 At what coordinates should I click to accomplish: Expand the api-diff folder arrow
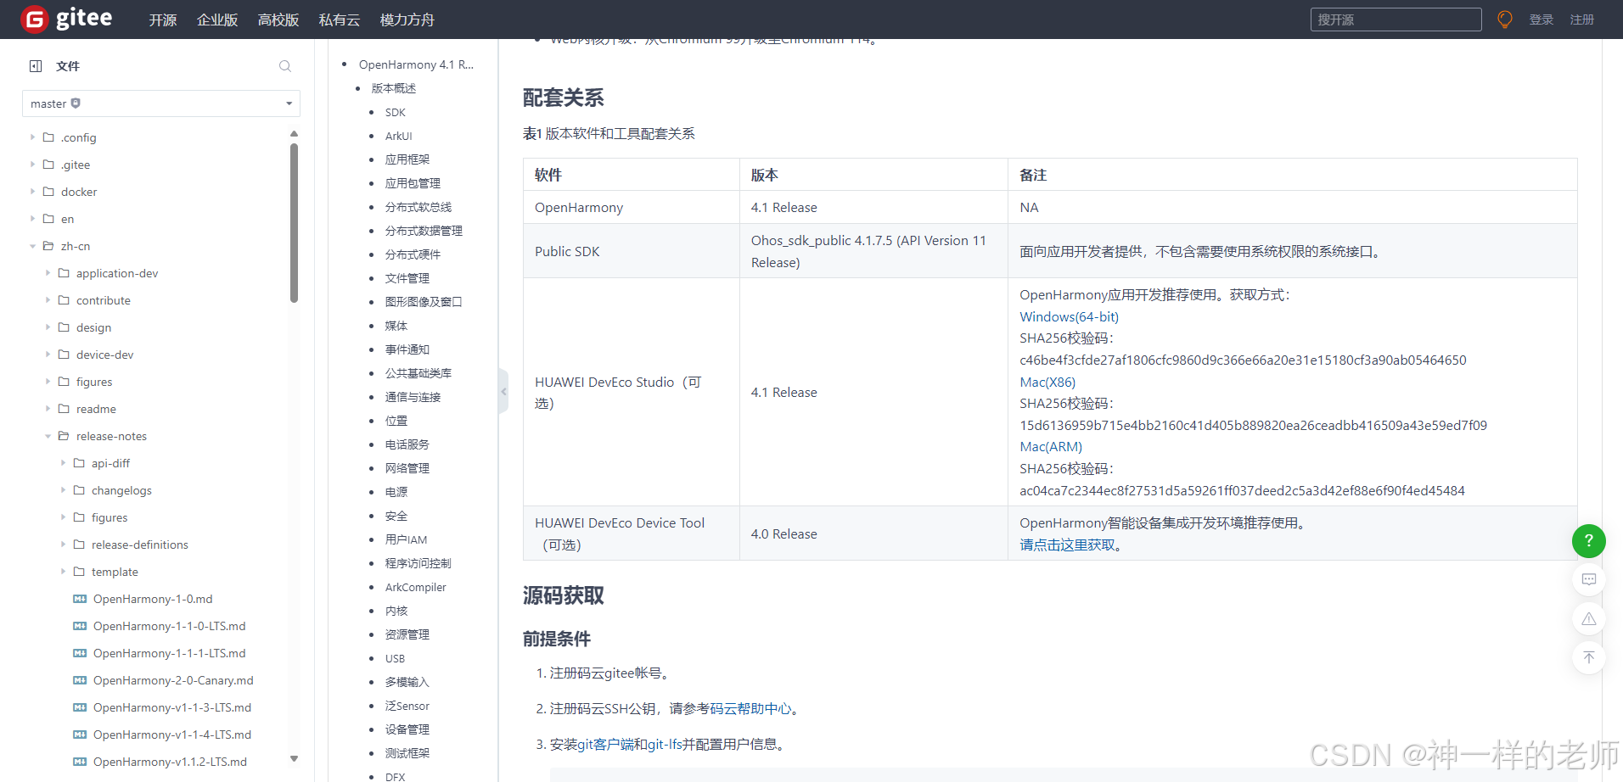pos(63,463)
